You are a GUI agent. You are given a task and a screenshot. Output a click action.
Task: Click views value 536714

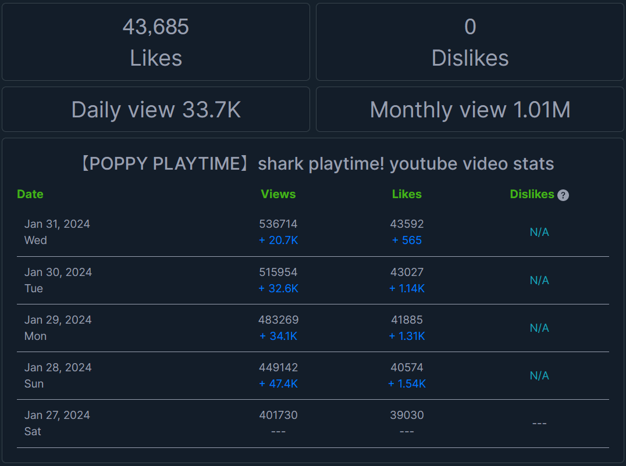[278, 224]
